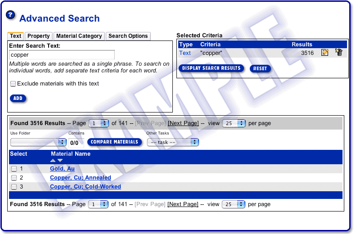The height and width of the screenshot is (234, 356).
Task: Select the checkbox for Gold, Au
Action: point(14,169)
